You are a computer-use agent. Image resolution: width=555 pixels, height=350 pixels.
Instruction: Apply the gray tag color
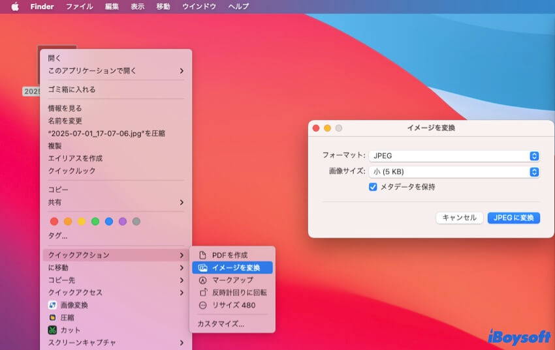136,222
